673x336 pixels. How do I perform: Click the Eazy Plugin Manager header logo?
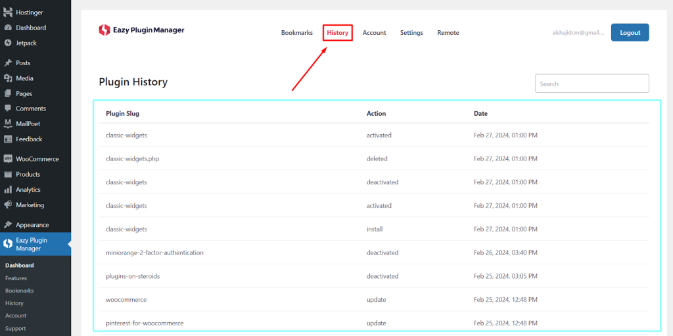(x=142, y=30)
